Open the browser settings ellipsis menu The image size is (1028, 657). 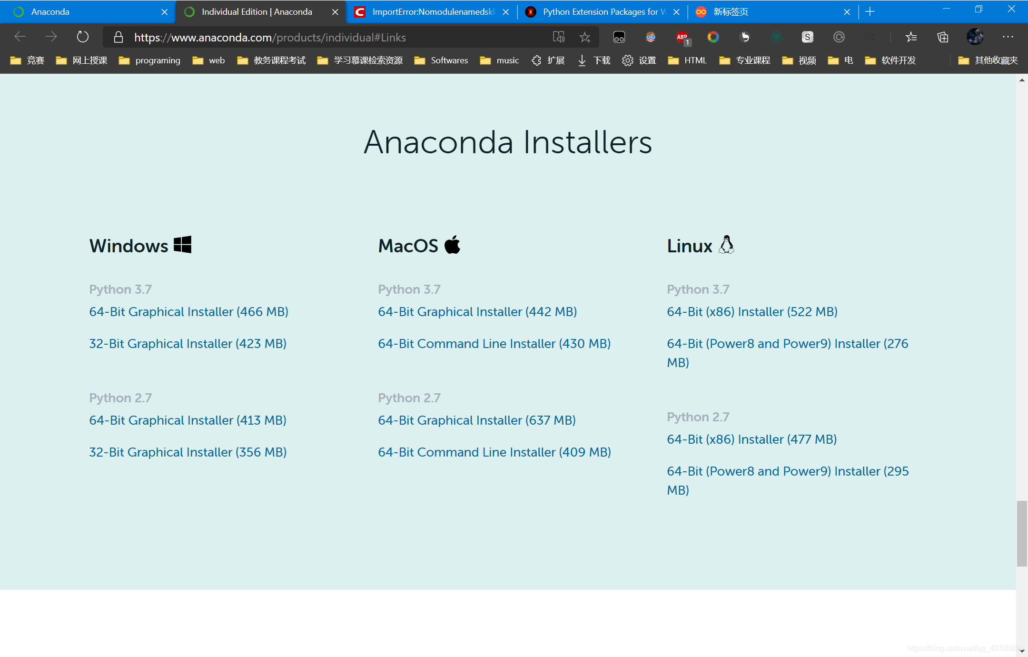click(x=1008, y=37)
